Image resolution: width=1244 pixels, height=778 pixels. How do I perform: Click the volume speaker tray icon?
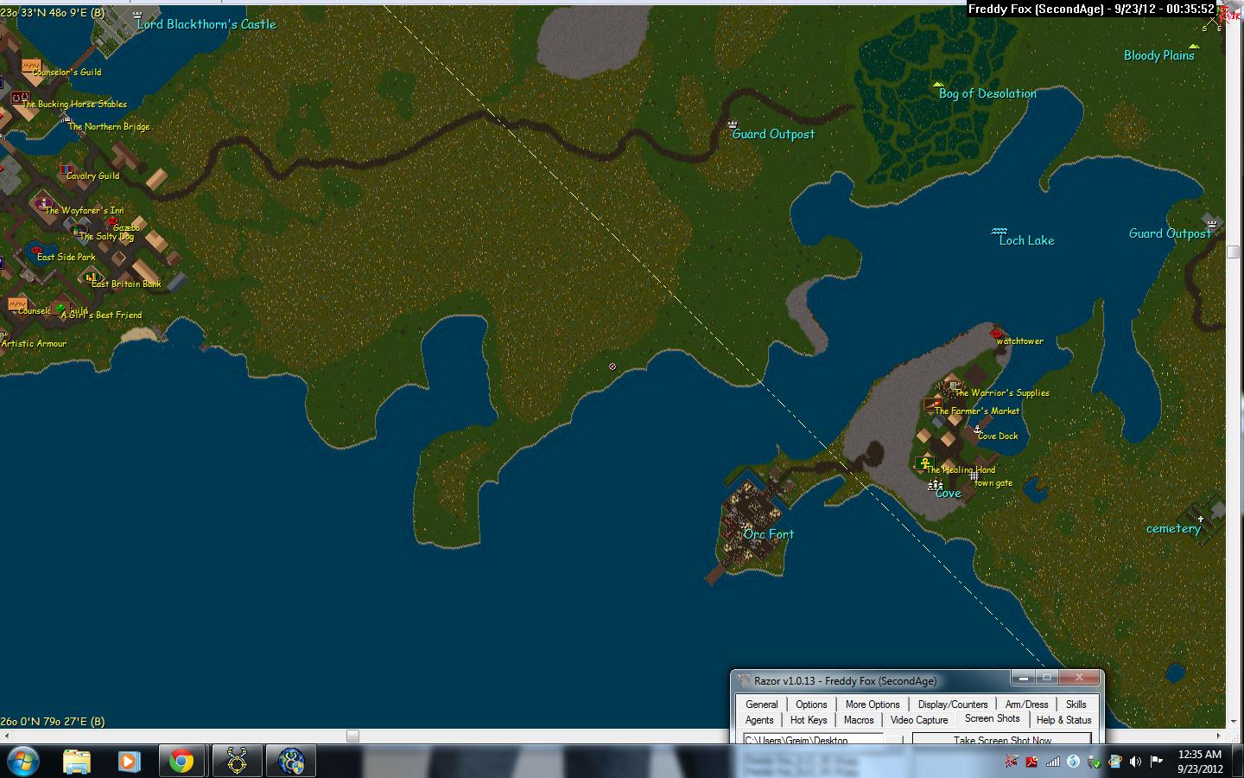click(x=1135, y=762)
